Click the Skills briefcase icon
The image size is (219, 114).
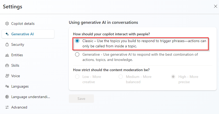[x=7, y=65]
